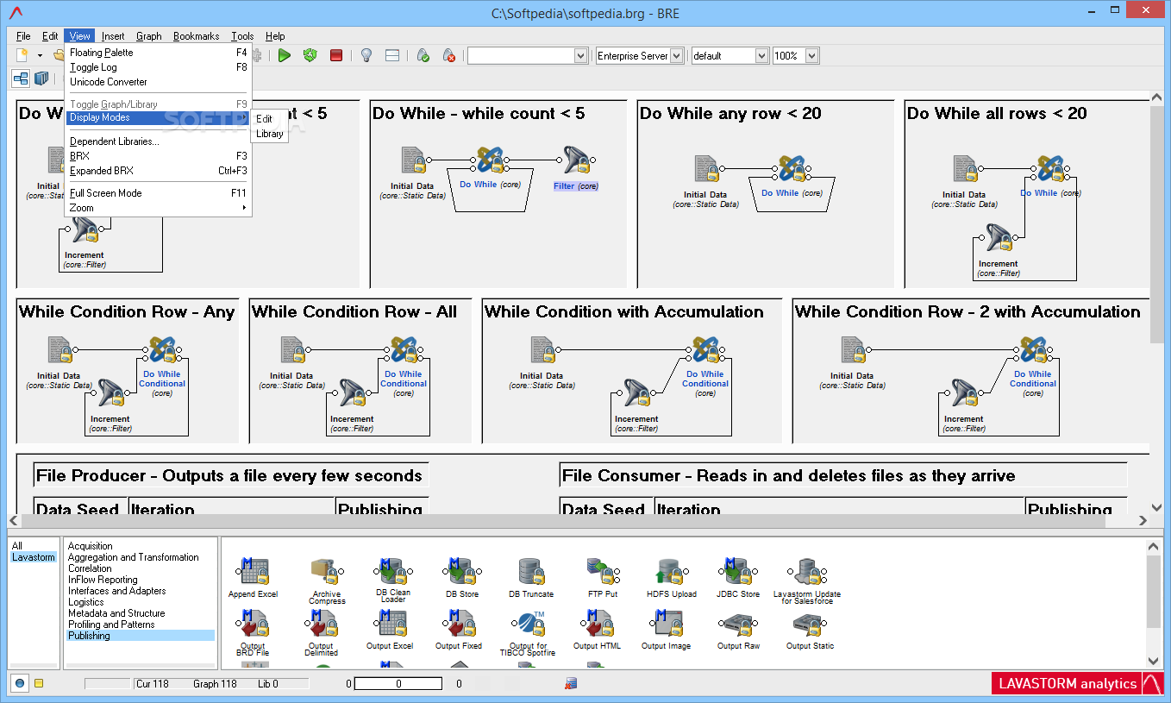Select Acquisition category in palette list
Viewport: 1171px width, 703px height.
pyautogui.click(x=91, y=546)
